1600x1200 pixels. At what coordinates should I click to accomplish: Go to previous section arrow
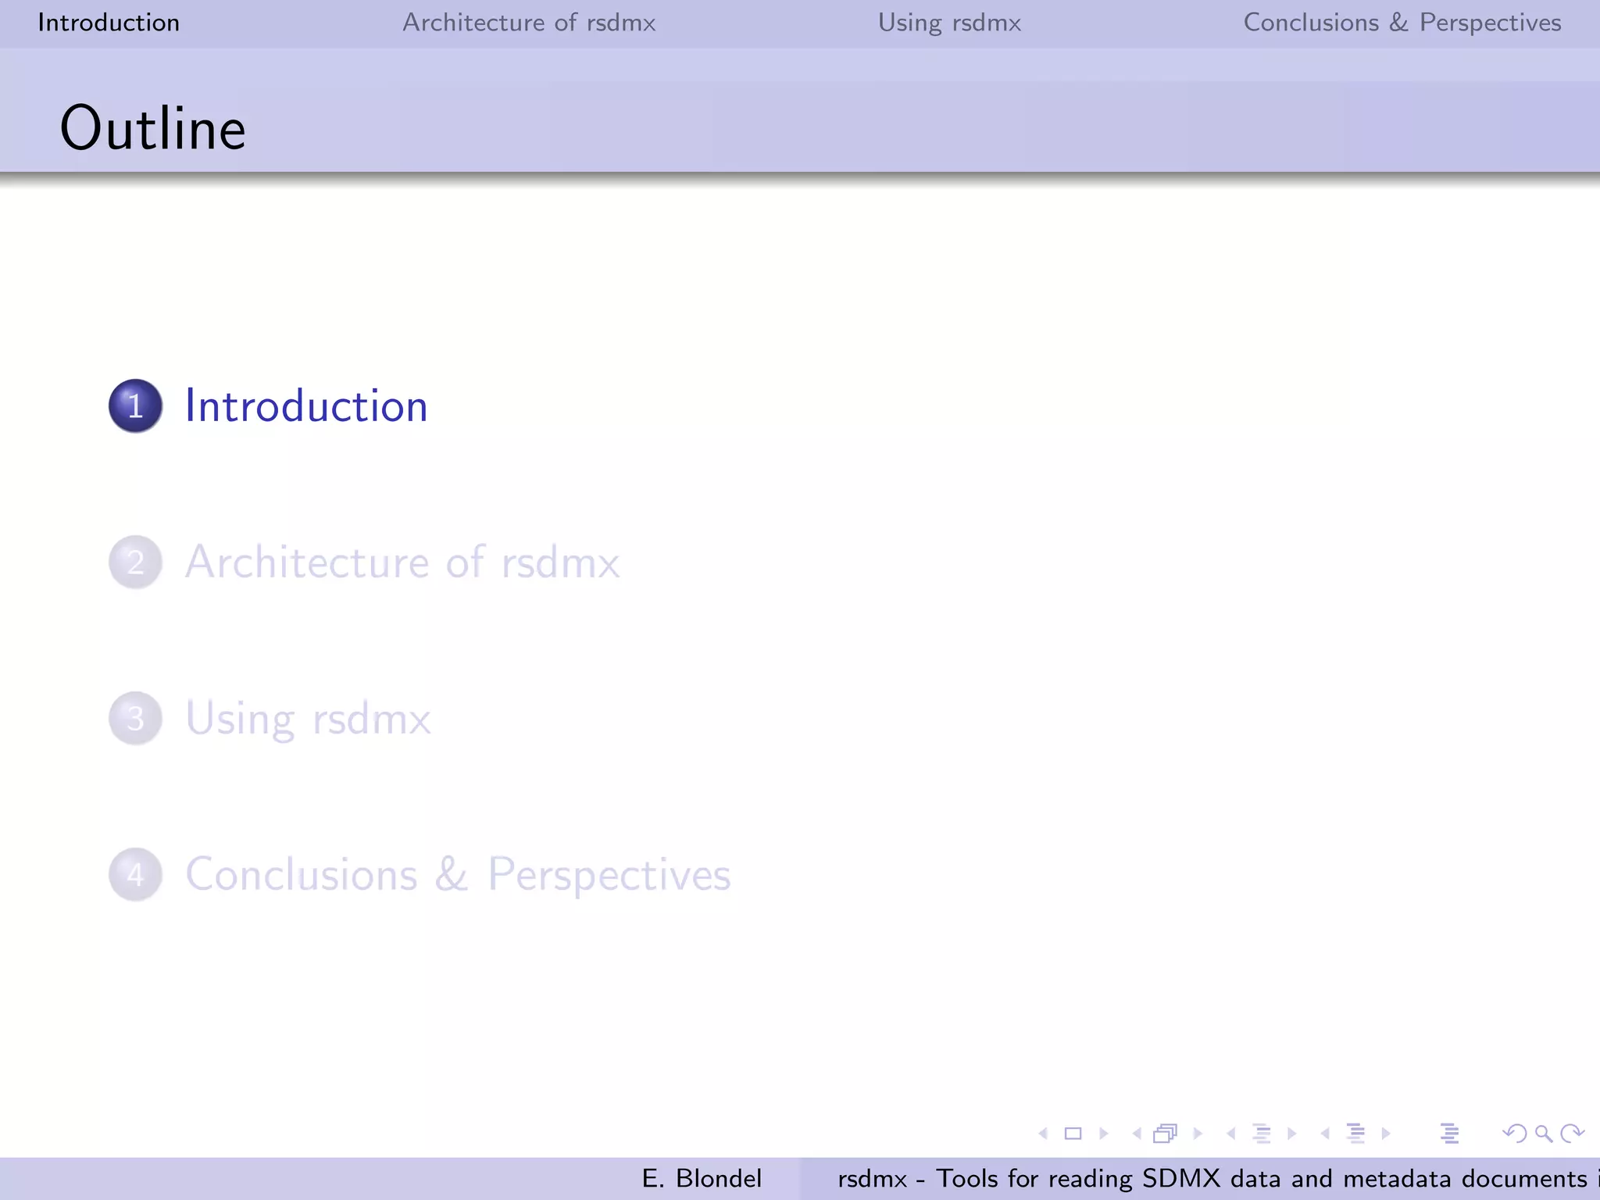click(x=1325, y=1134)
